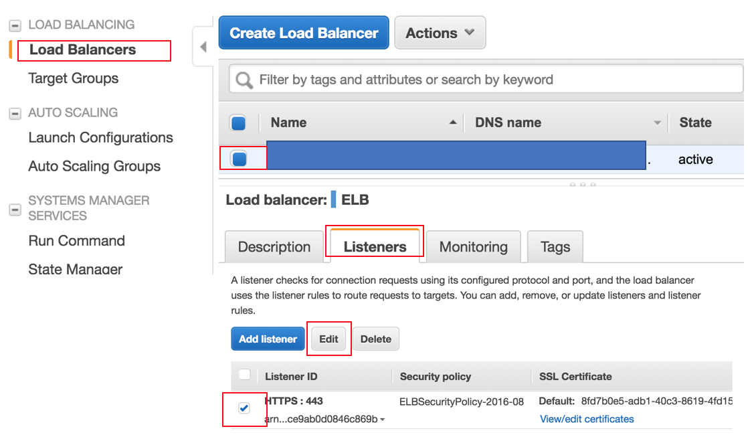
Task: Switch to the Monitoring tab
Action: coord(473,247)
